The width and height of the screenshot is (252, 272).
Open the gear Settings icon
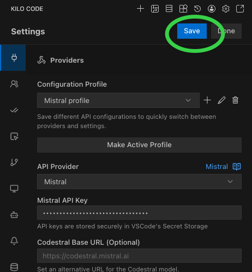tap(226, 9)
